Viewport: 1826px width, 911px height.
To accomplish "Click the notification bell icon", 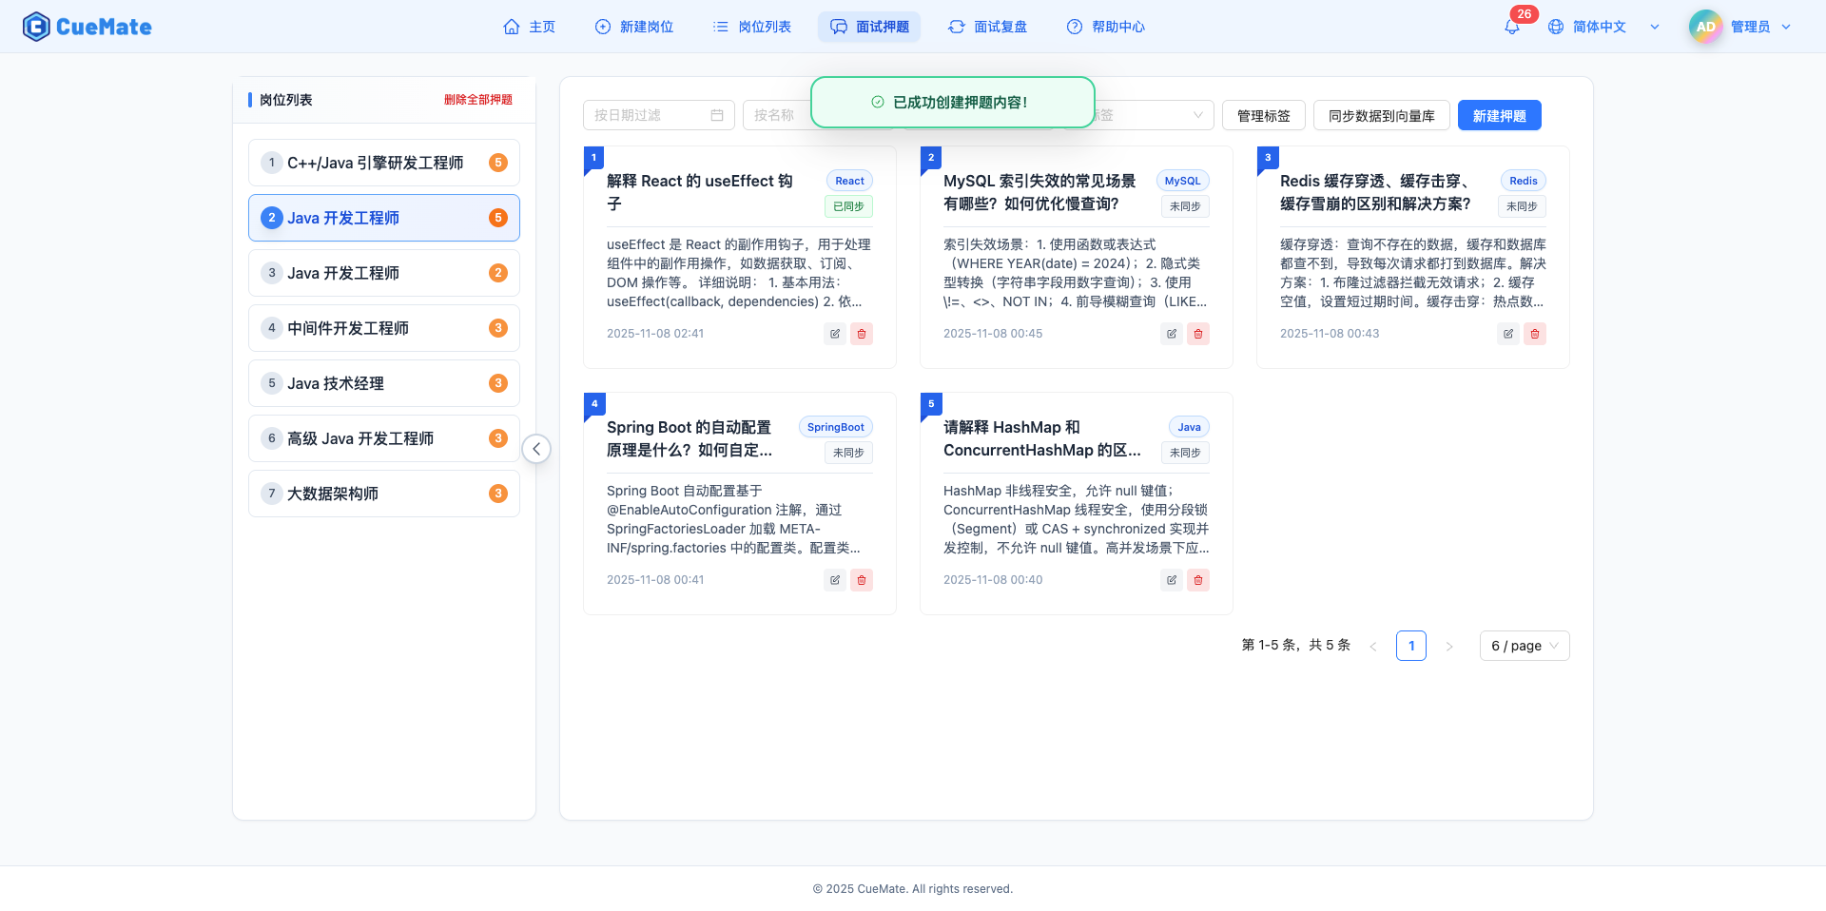I will (1511, 28).
